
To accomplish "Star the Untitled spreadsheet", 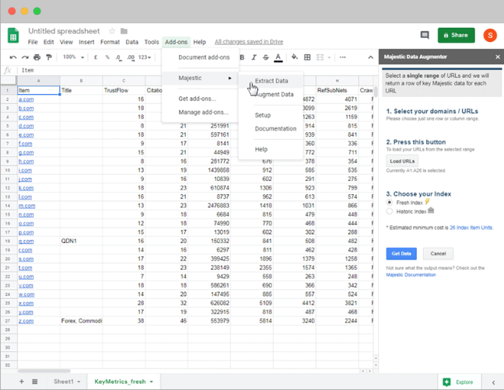I will tap(112, 31).
